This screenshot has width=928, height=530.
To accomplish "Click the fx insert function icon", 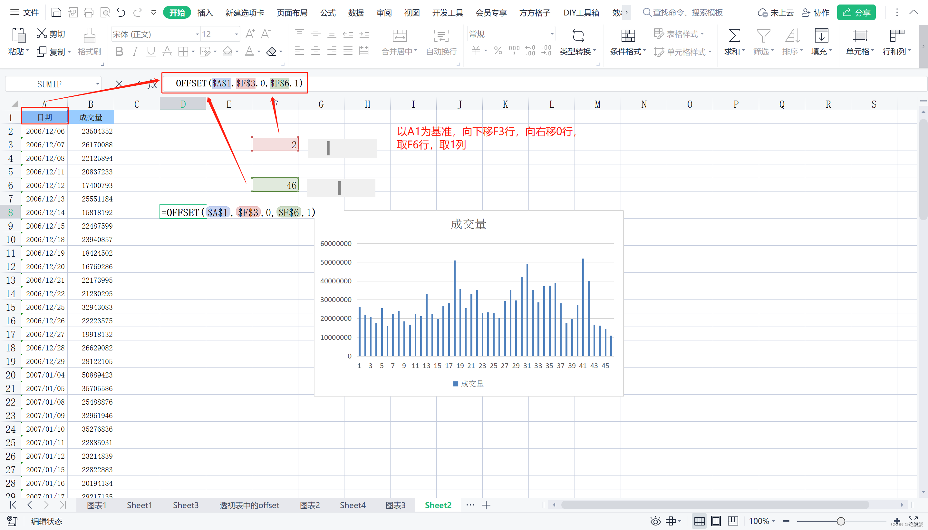I will tap(153, 84).
